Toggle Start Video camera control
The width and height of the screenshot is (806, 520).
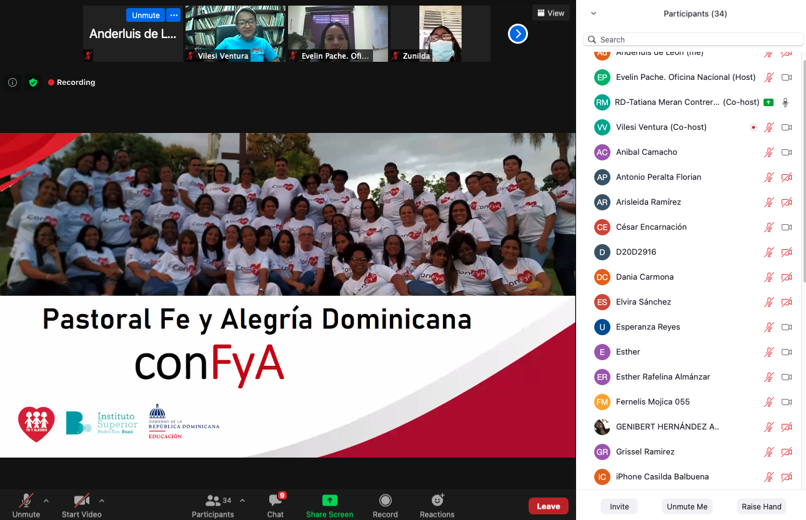pyautogui.click(x=81, y=501)
